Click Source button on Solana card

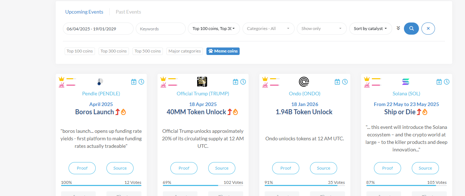pyautogui.click(x=425, y=168)
